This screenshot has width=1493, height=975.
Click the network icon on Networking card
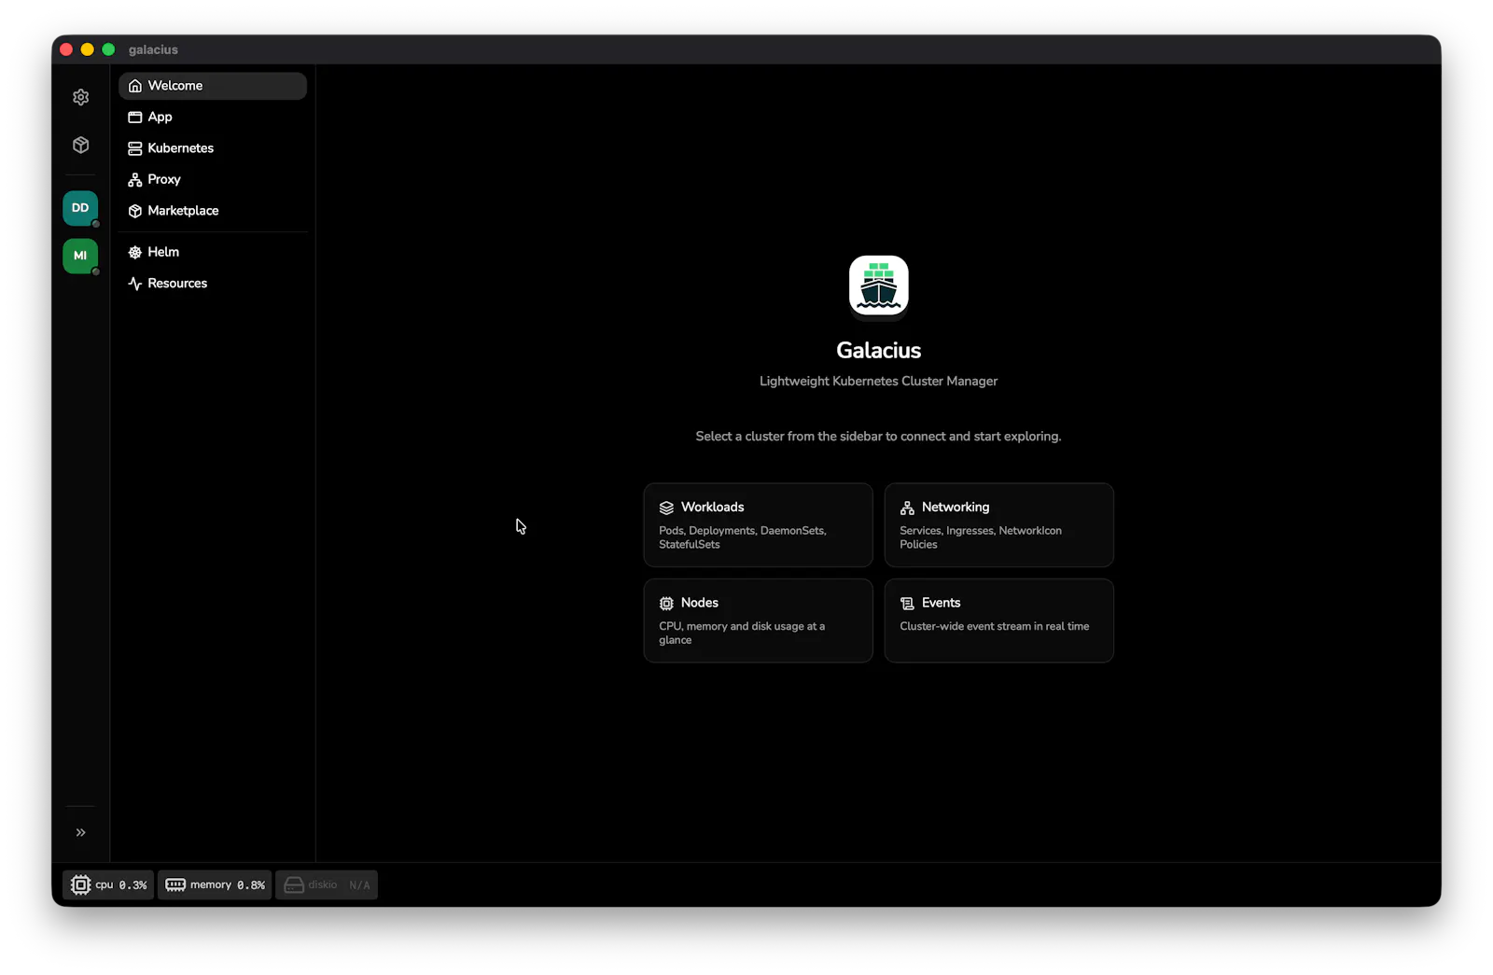pyautogui.click(x=907, y=508)
